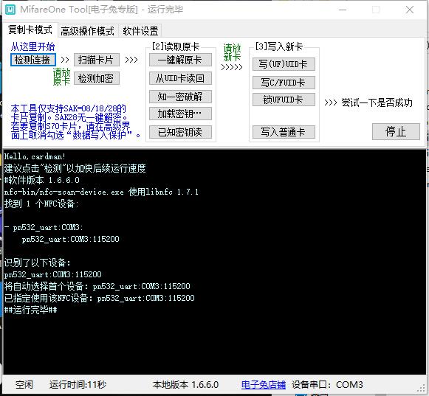The height and width of the screenshot is (396, 429).
Task: Close the MifareOne Tool window
Action: pyautogui.click(x=410, y=10)
